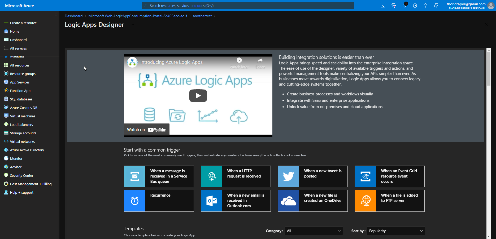Click the Storage accounts icon
The width and height of the screenshot is (496, 239).
tap(6, 133)
